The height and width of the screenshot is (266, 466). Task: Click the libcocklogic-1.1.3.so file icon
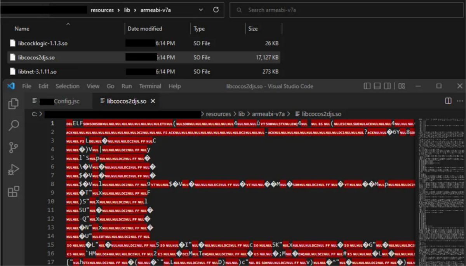[x=12, y=43]
